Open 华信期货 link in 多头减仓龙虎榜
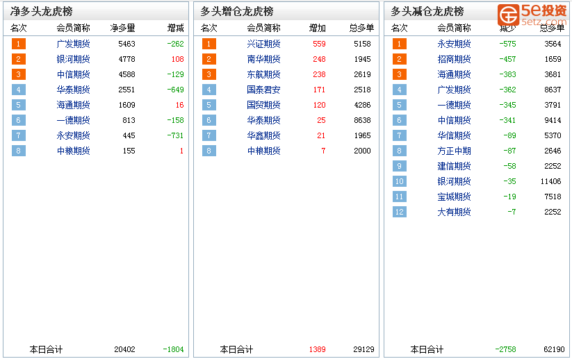The height and width of the screenshot is (359, 572). point(454,136)
